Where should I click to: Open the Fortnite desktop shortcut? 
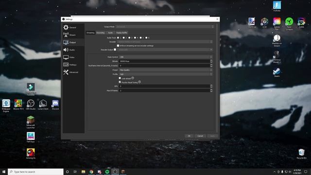[276, 6]
